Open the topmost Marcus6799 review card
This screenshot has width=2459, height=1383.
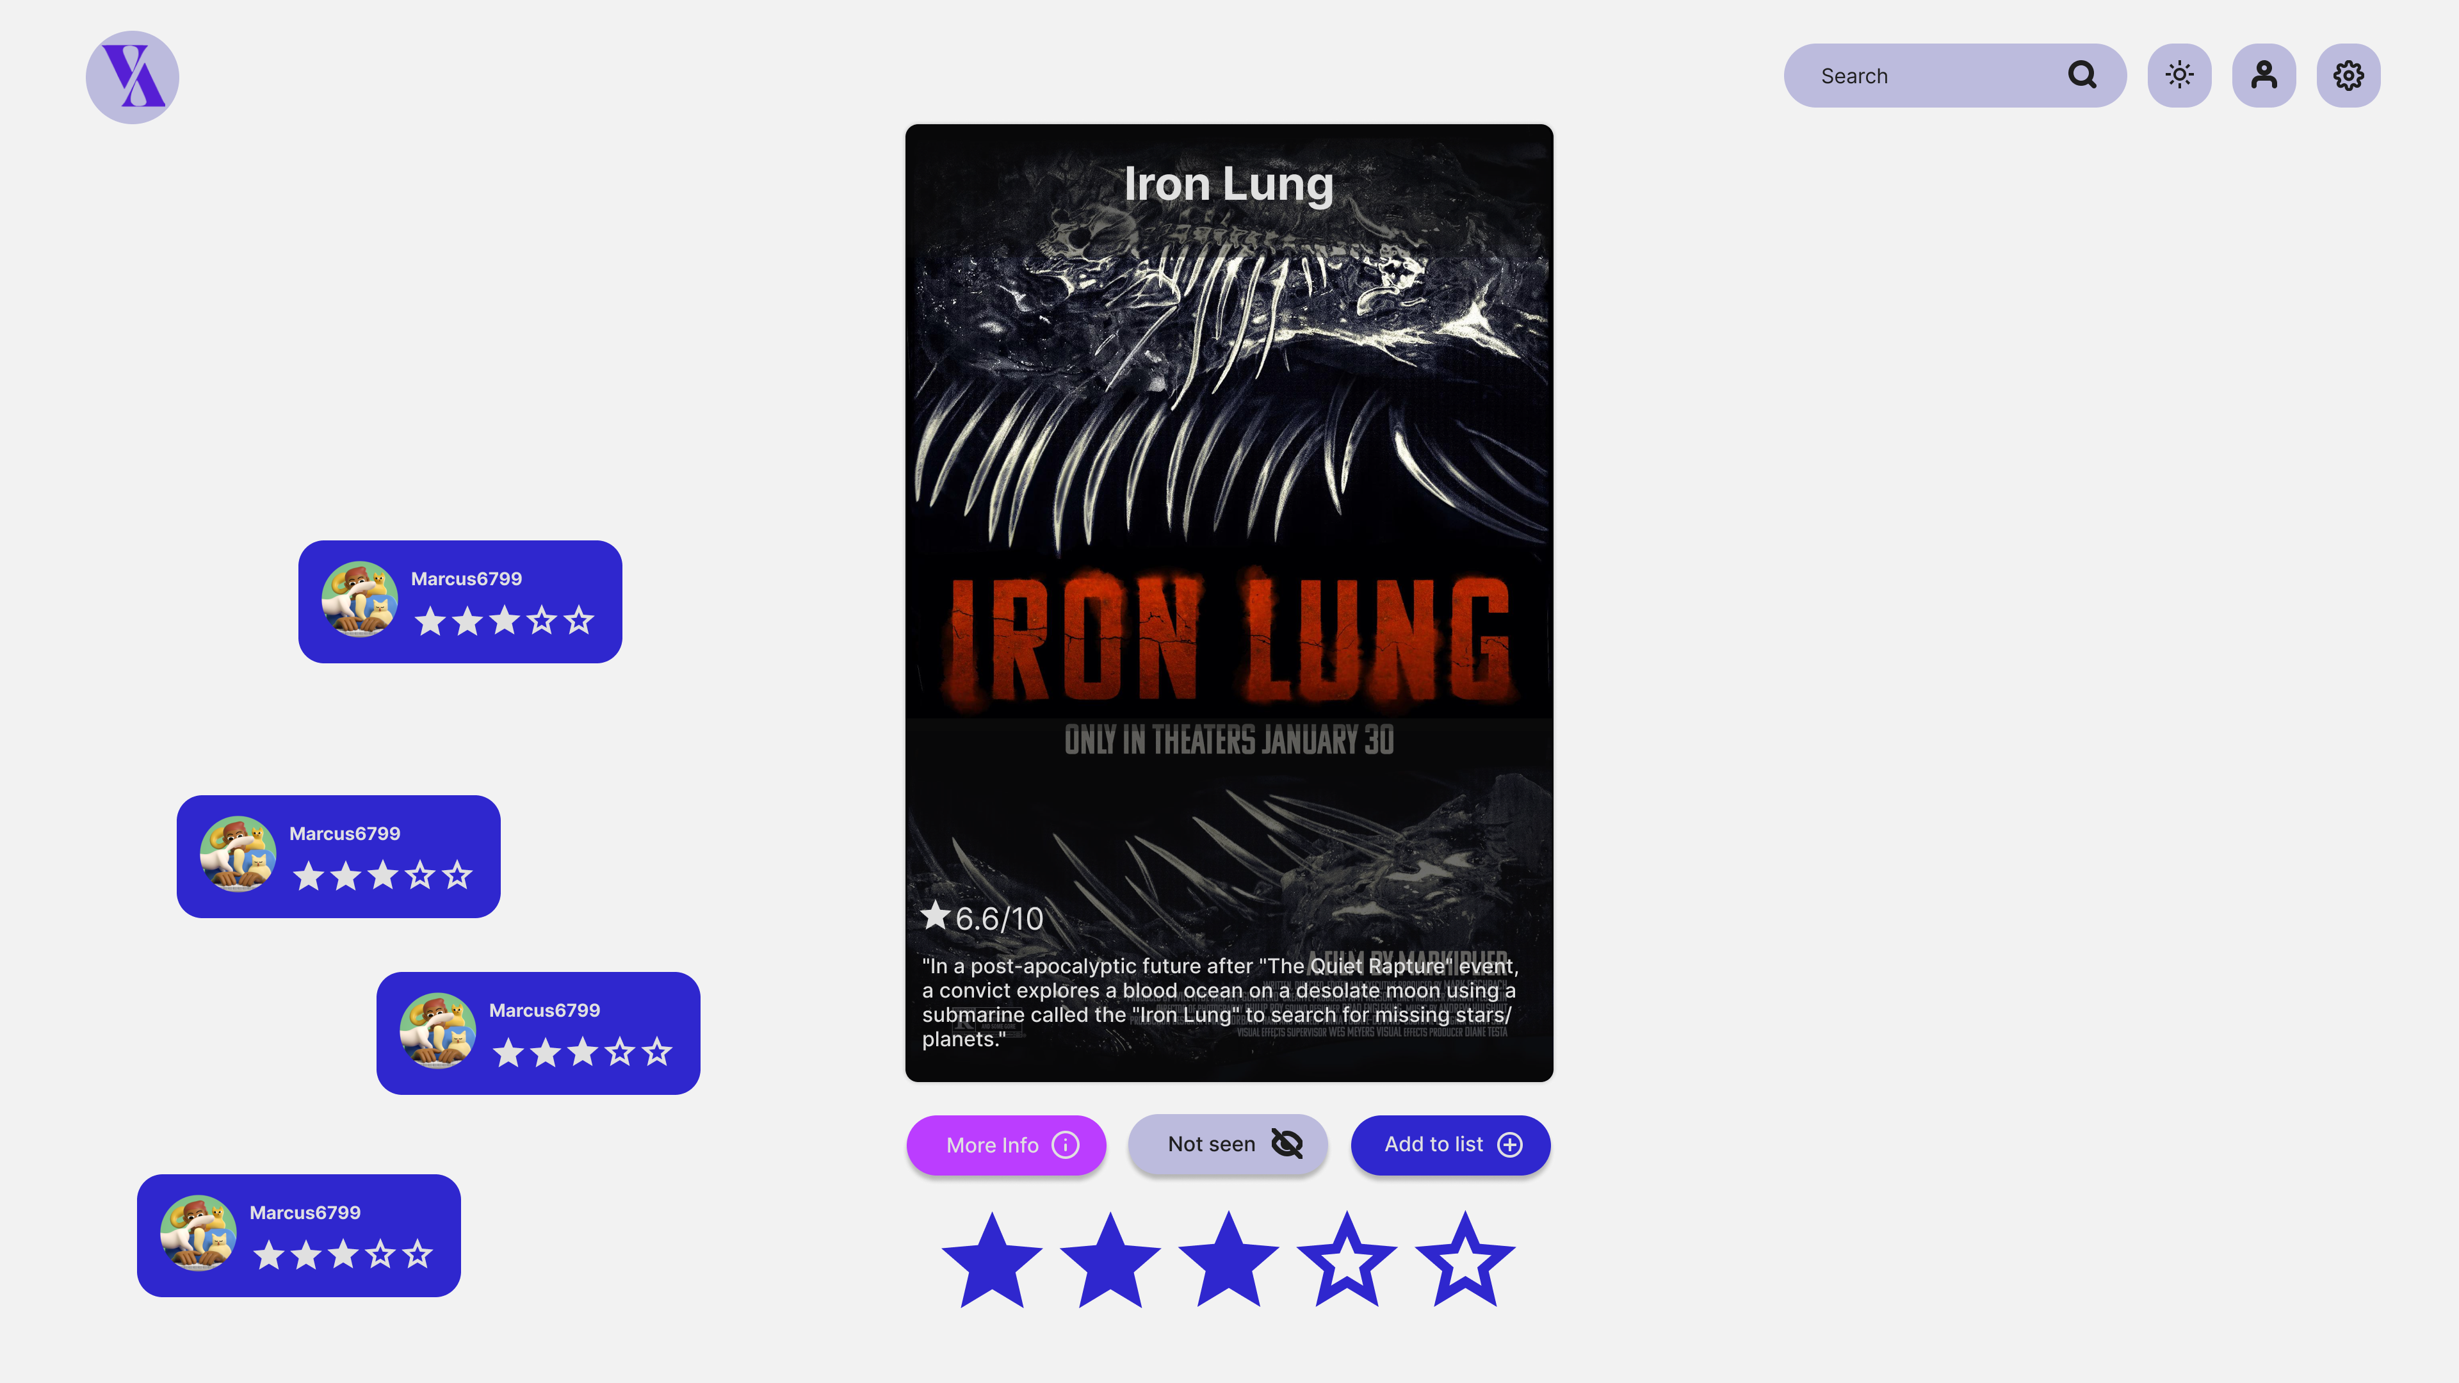pyautogui.click(x=460, y=601)
